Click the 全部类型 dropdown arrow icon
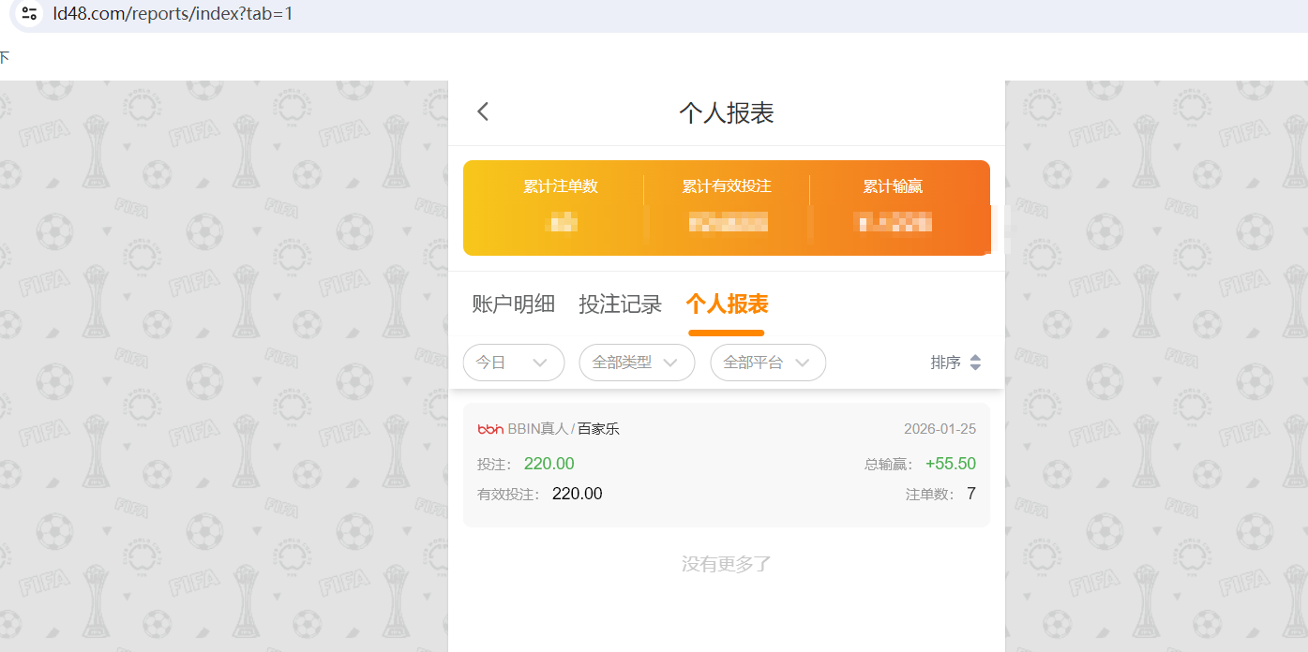 [669, 362]
